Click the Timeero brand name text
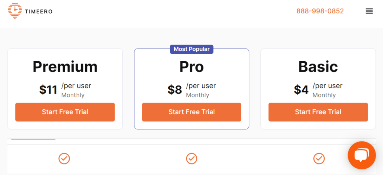The height and width of the screenshot is (175, 383). pyautogui.click(x=39, y=12)
